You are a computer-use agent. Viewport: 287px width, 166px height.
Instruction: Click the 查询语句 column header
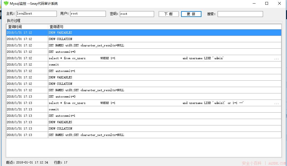pos(165,27)
